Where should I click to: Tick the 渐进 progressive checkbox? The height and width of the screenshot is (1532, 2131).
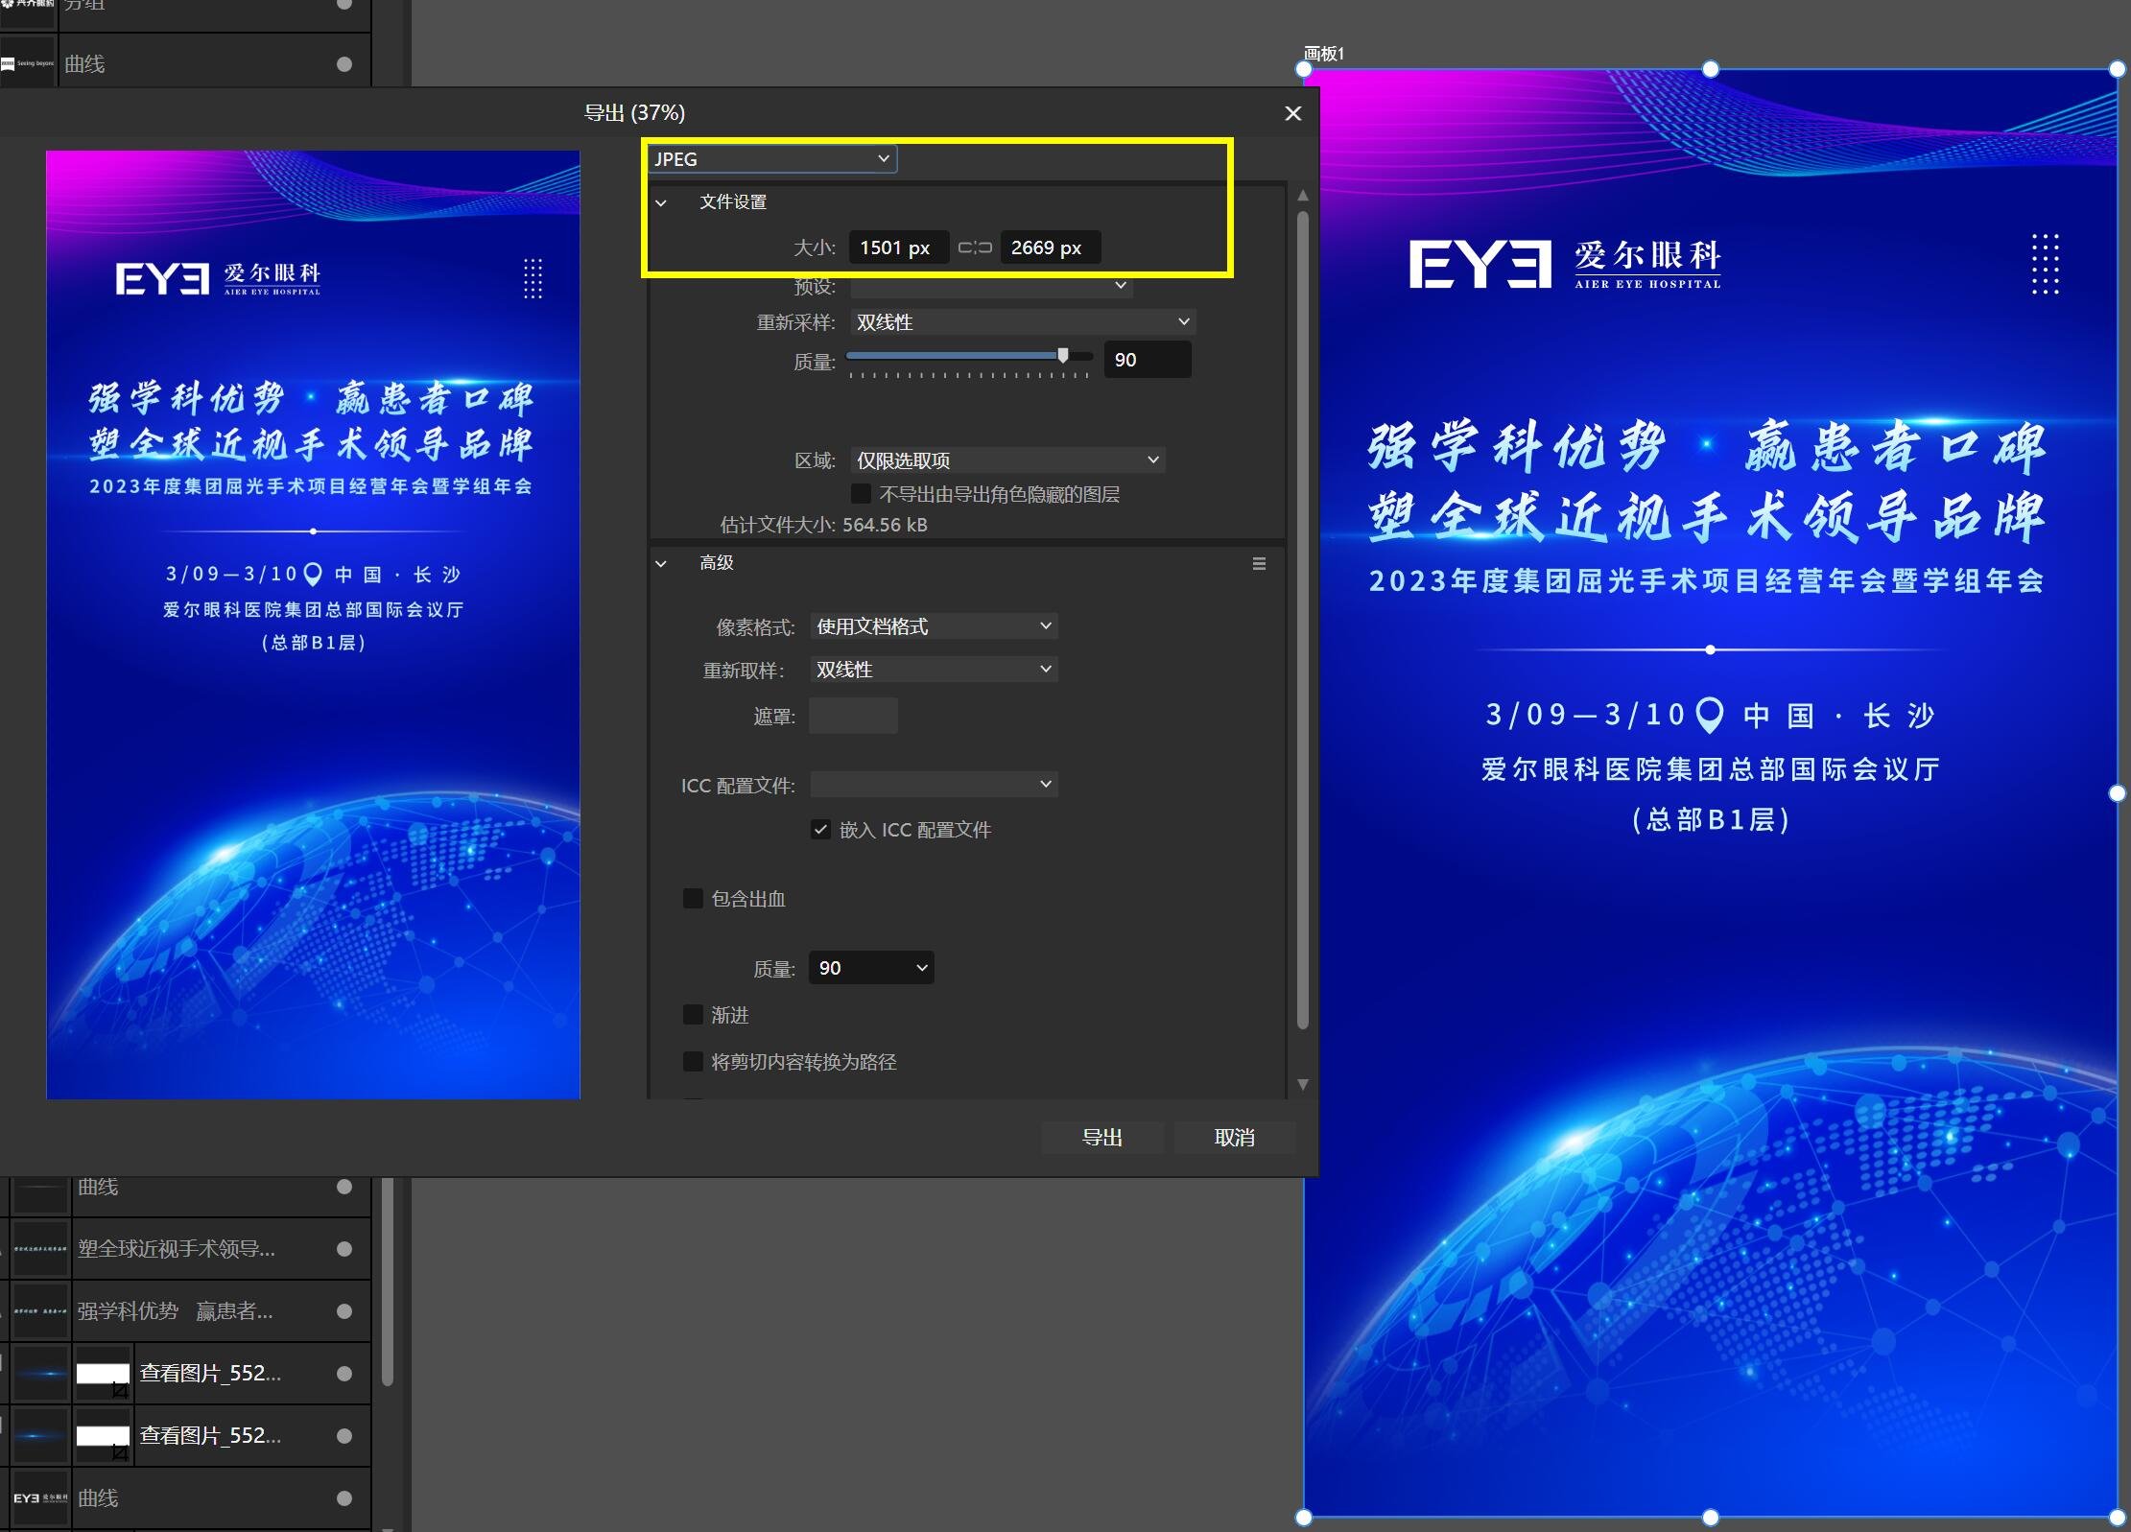693,1015
